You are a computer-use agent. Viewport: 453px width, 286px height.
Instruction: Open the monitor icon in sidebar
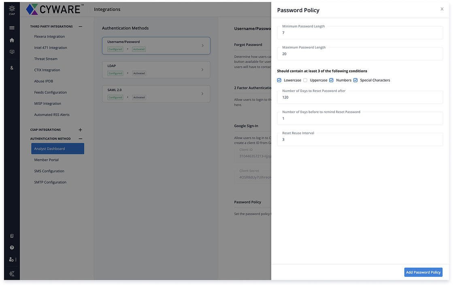click(x=12, y=52)
